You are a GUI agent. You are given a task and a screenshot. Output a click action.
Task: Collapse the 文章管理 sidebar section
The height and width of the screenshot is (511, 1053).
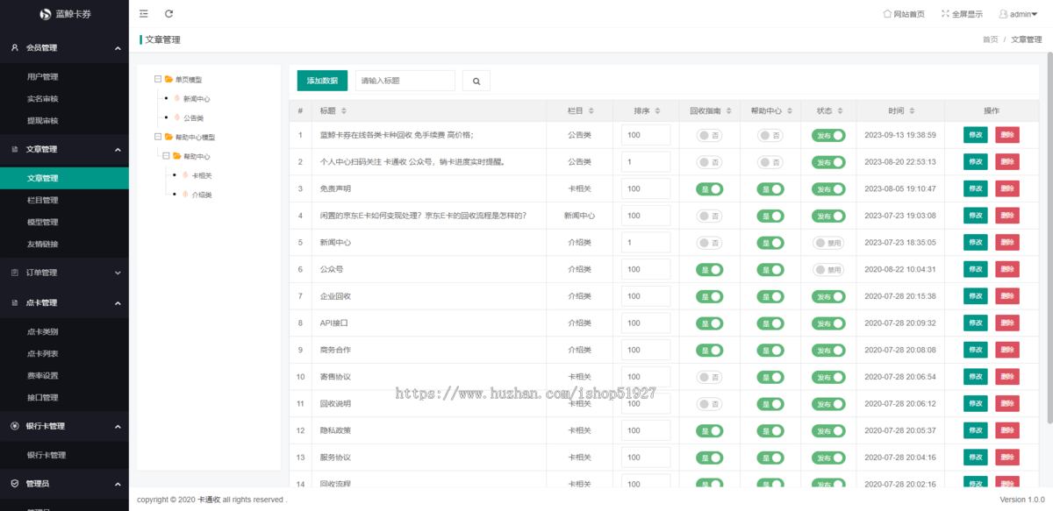[x=64, y=149]
